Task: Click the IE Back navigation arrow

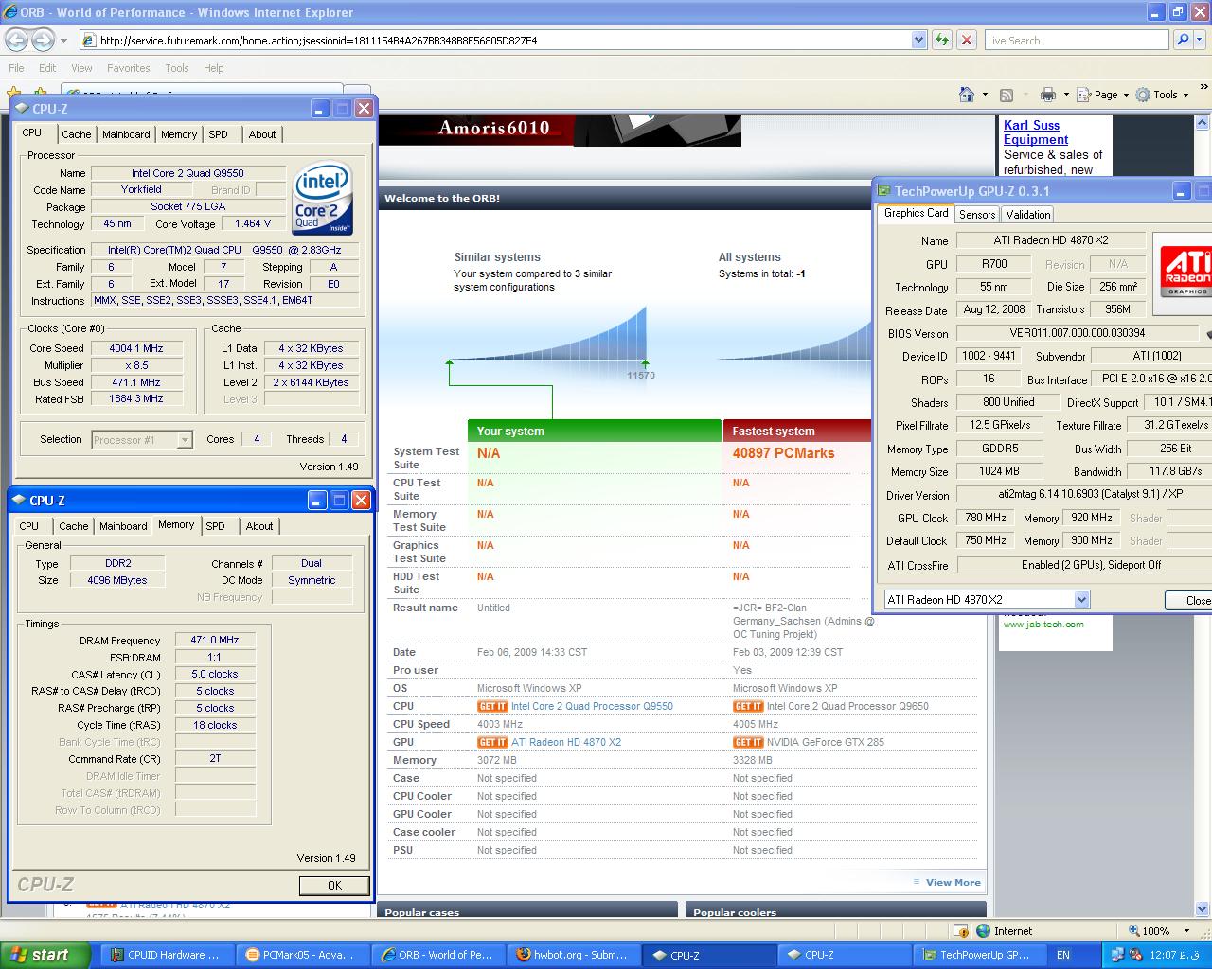Action: (x=16, y=40)
